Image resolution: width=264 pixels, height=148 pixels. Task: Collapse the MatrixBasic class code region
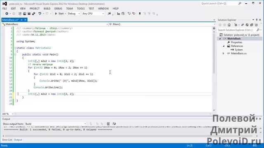15,48
